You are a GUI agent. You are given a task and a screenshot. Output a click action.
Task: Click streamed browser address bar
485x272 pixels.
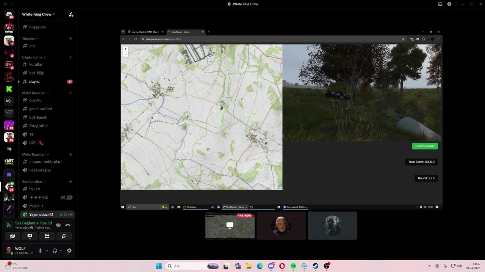271,39
